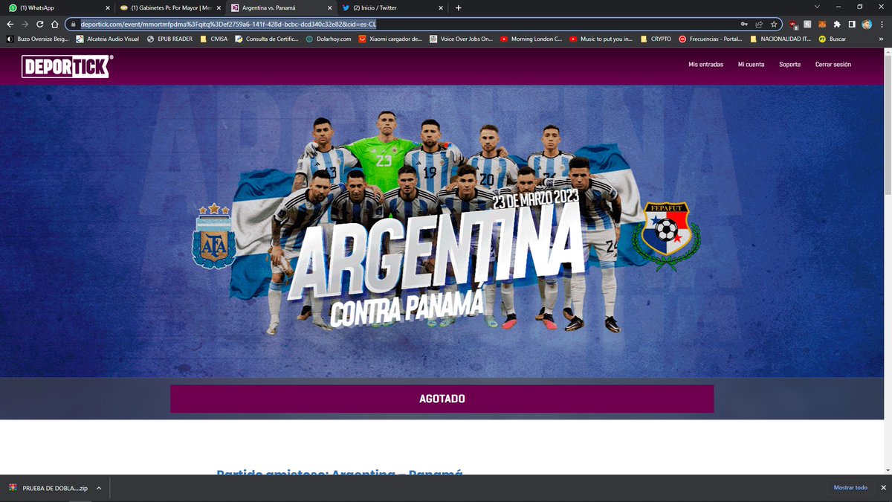The width and height of the screenshot is (892, 502).
Task: Open Mi cuenta in site menu
Action: 751,65
